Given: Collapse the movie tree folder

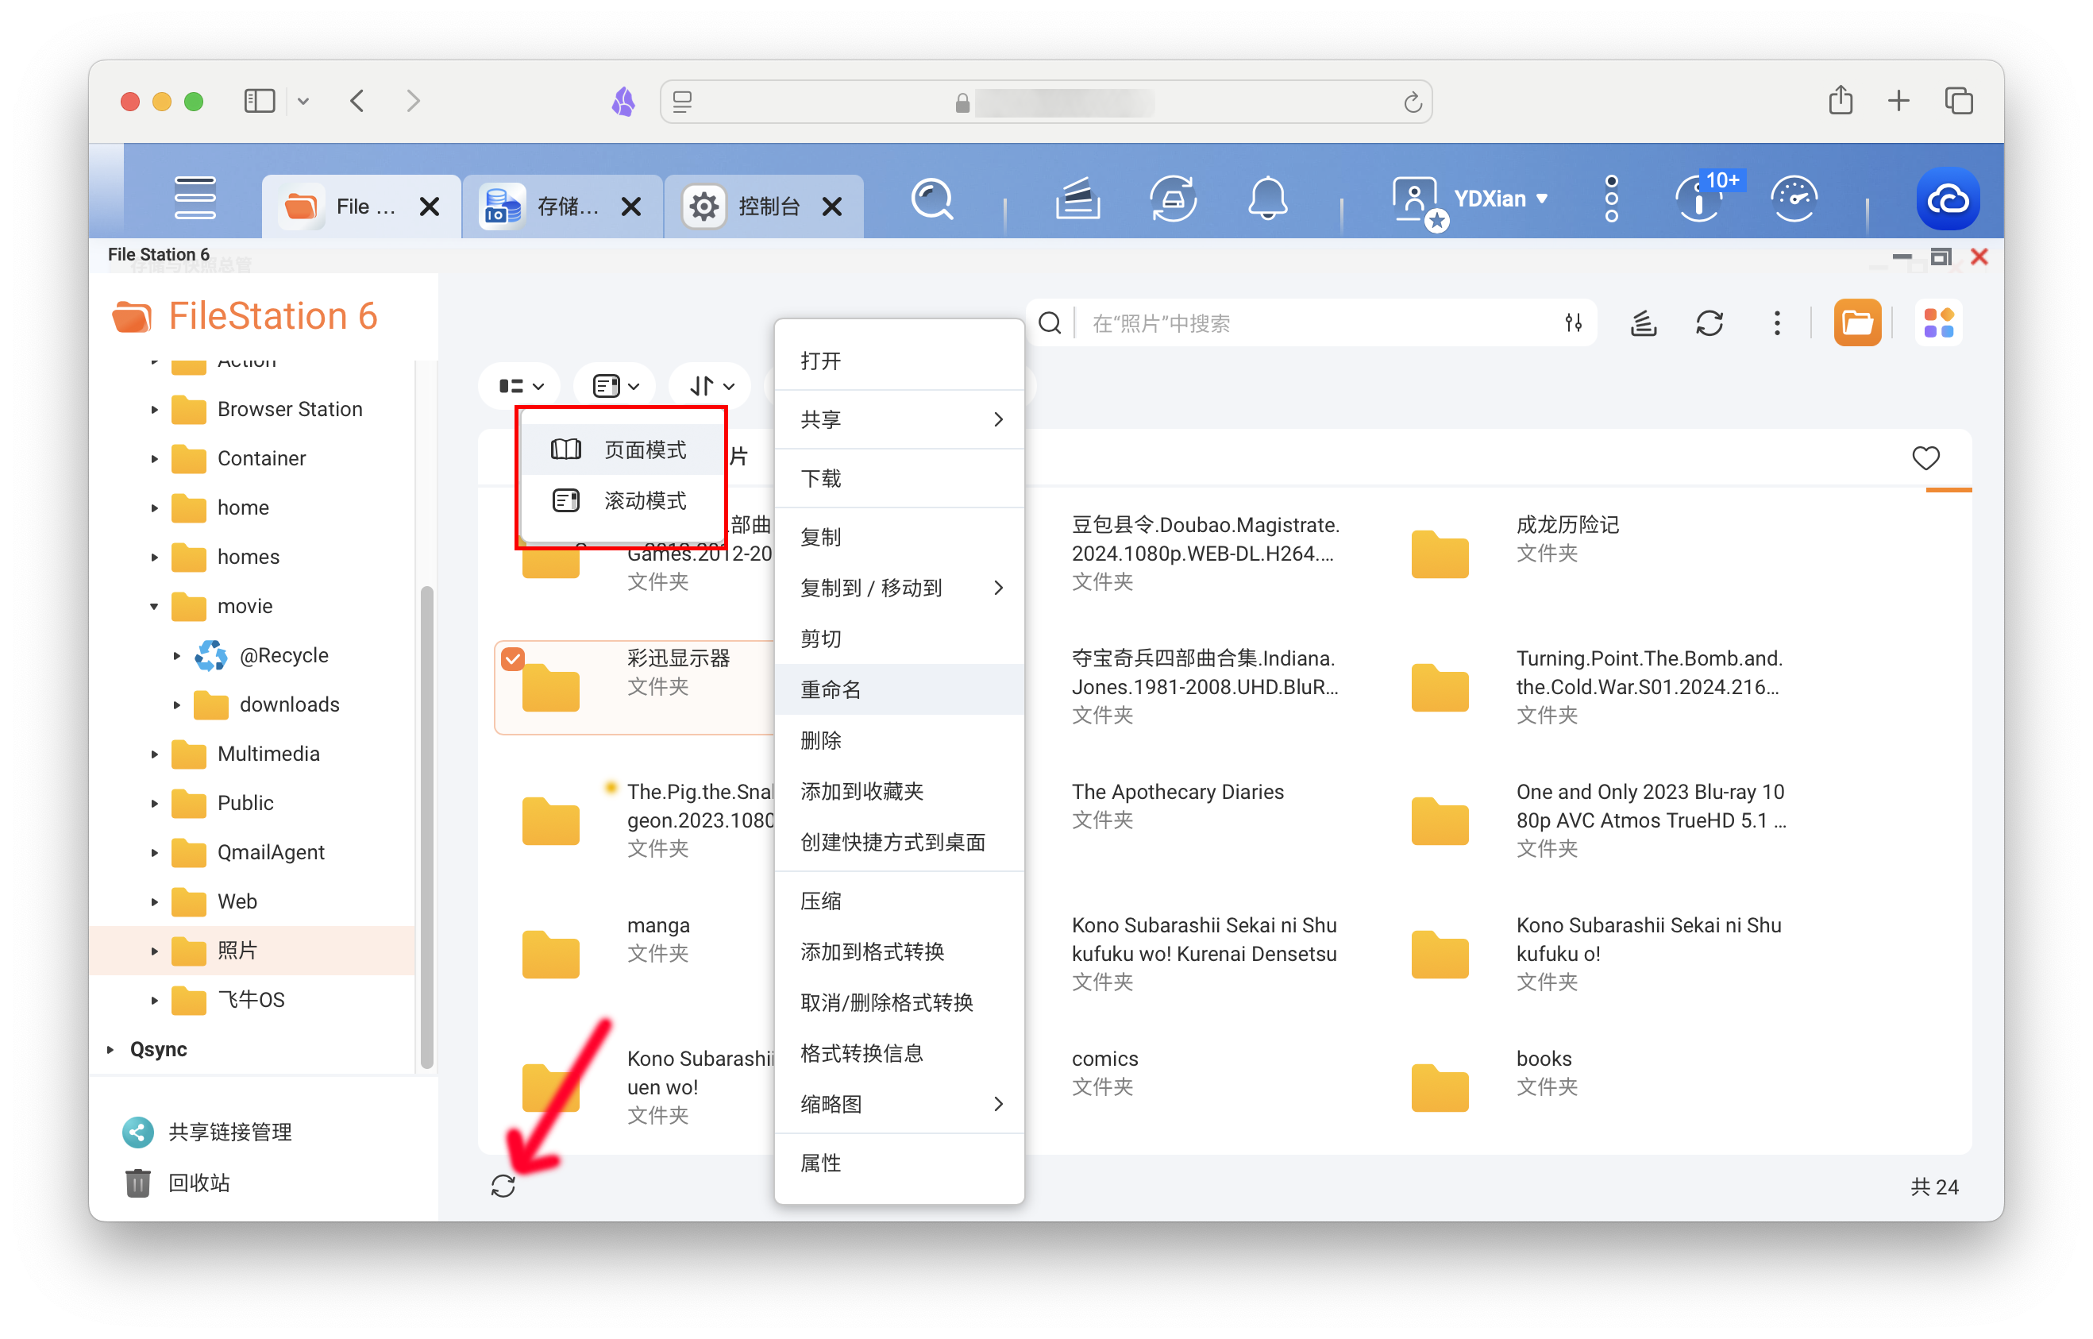Looking at the screenshot, I should (154, 606).
